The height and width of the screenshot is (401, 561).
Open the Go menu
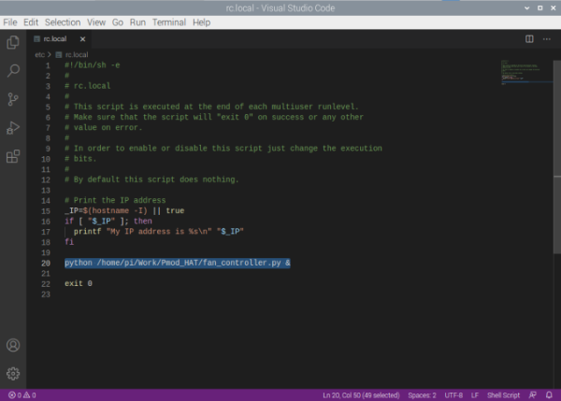pyautogui.click(x=118, y=22)
